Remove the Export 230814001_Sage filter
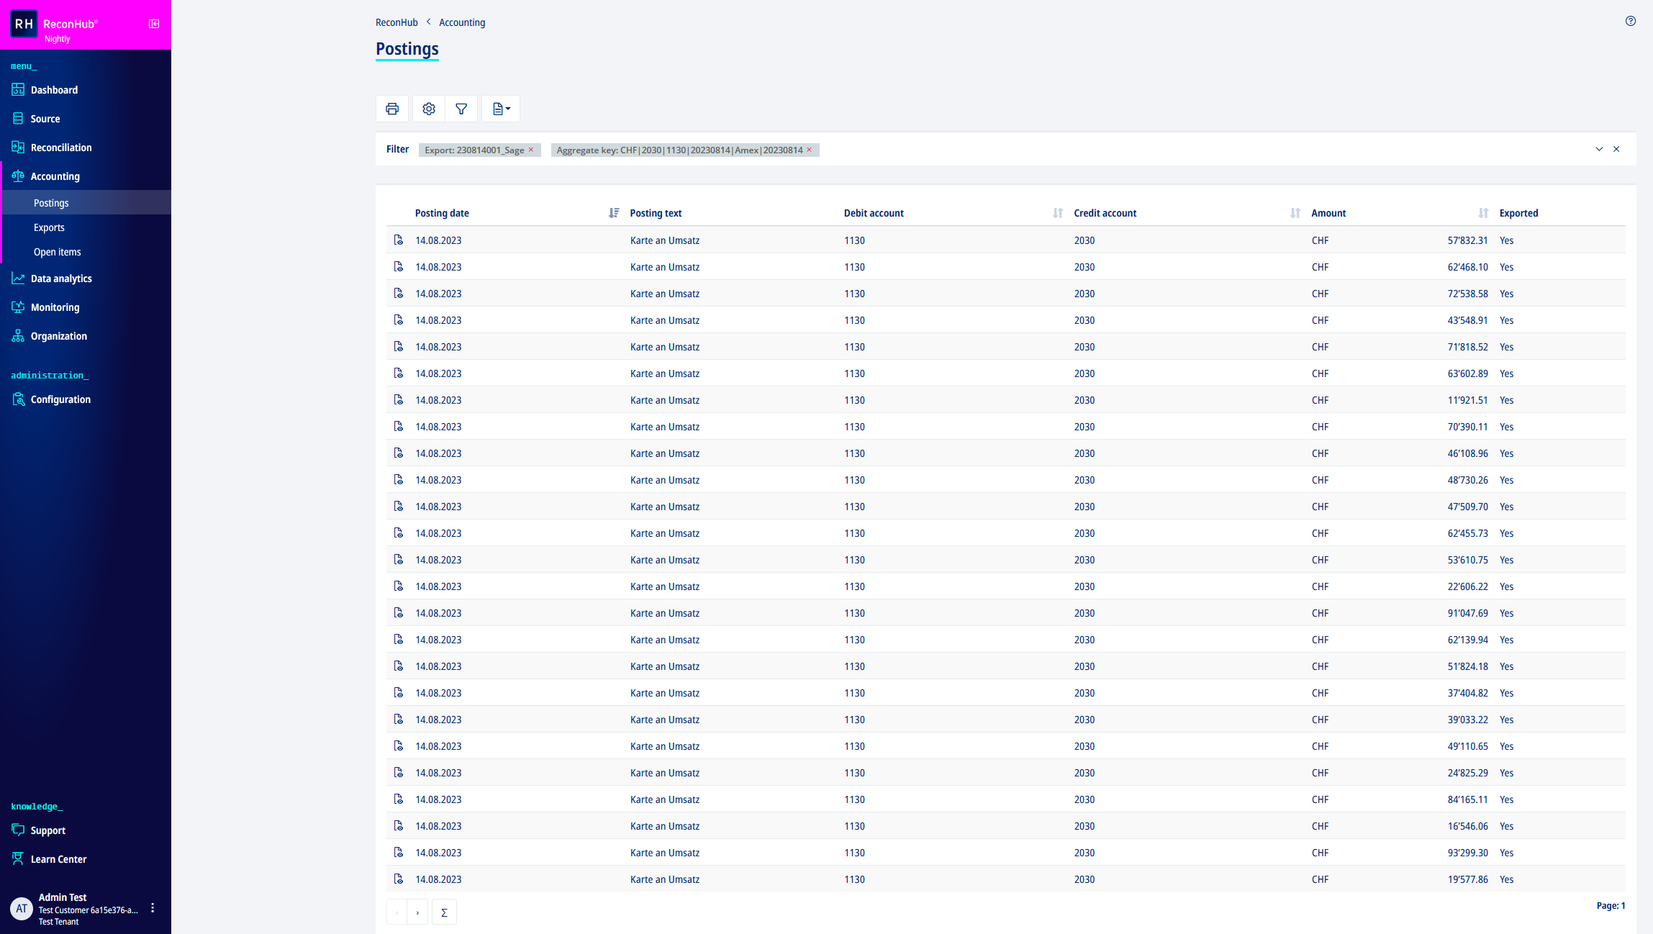Viewport: 1653px width, 934px height. click(x=531, y=150)
